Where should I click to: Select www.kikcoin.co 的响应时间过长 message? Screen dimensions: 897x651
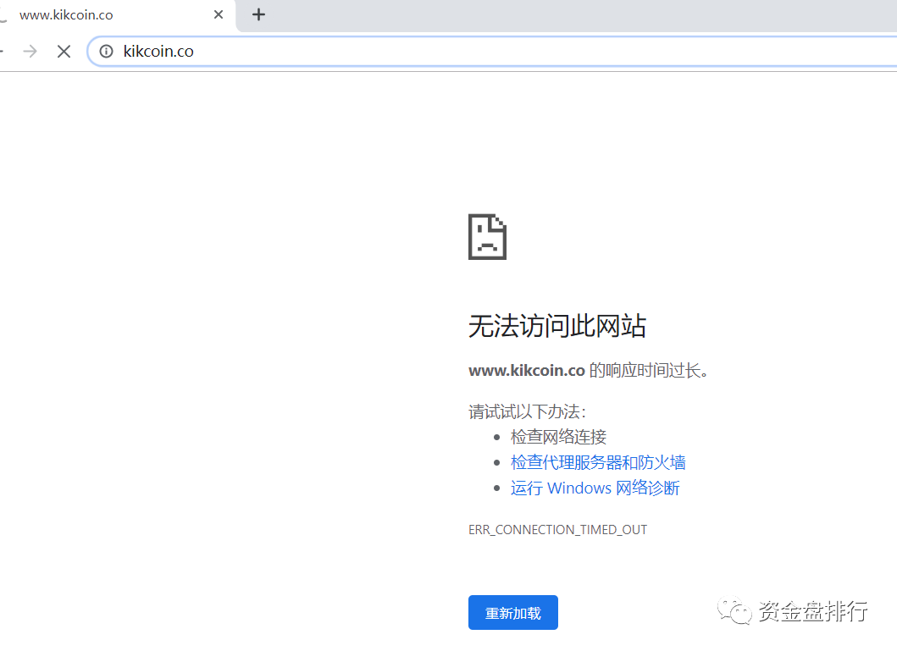[589, 370]
